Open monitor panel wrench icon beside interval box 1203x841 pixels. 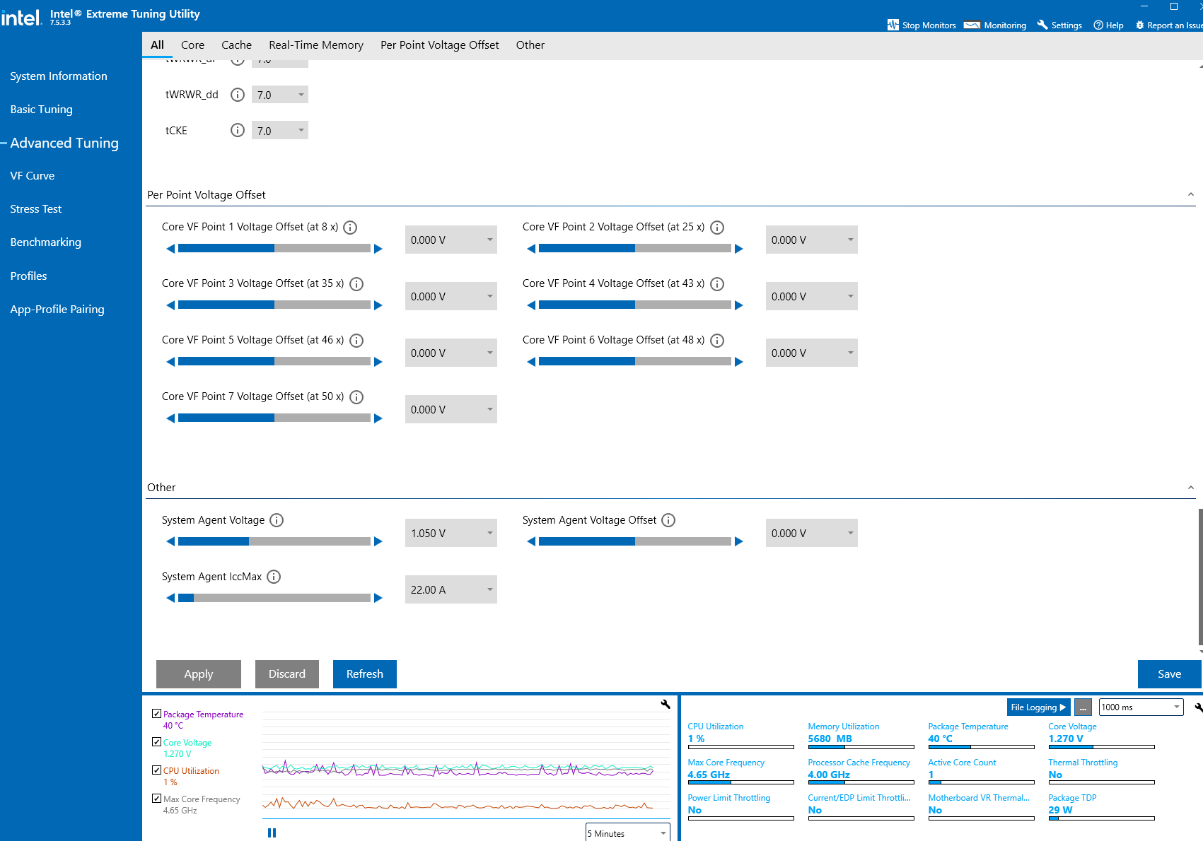click(1198, 707)
